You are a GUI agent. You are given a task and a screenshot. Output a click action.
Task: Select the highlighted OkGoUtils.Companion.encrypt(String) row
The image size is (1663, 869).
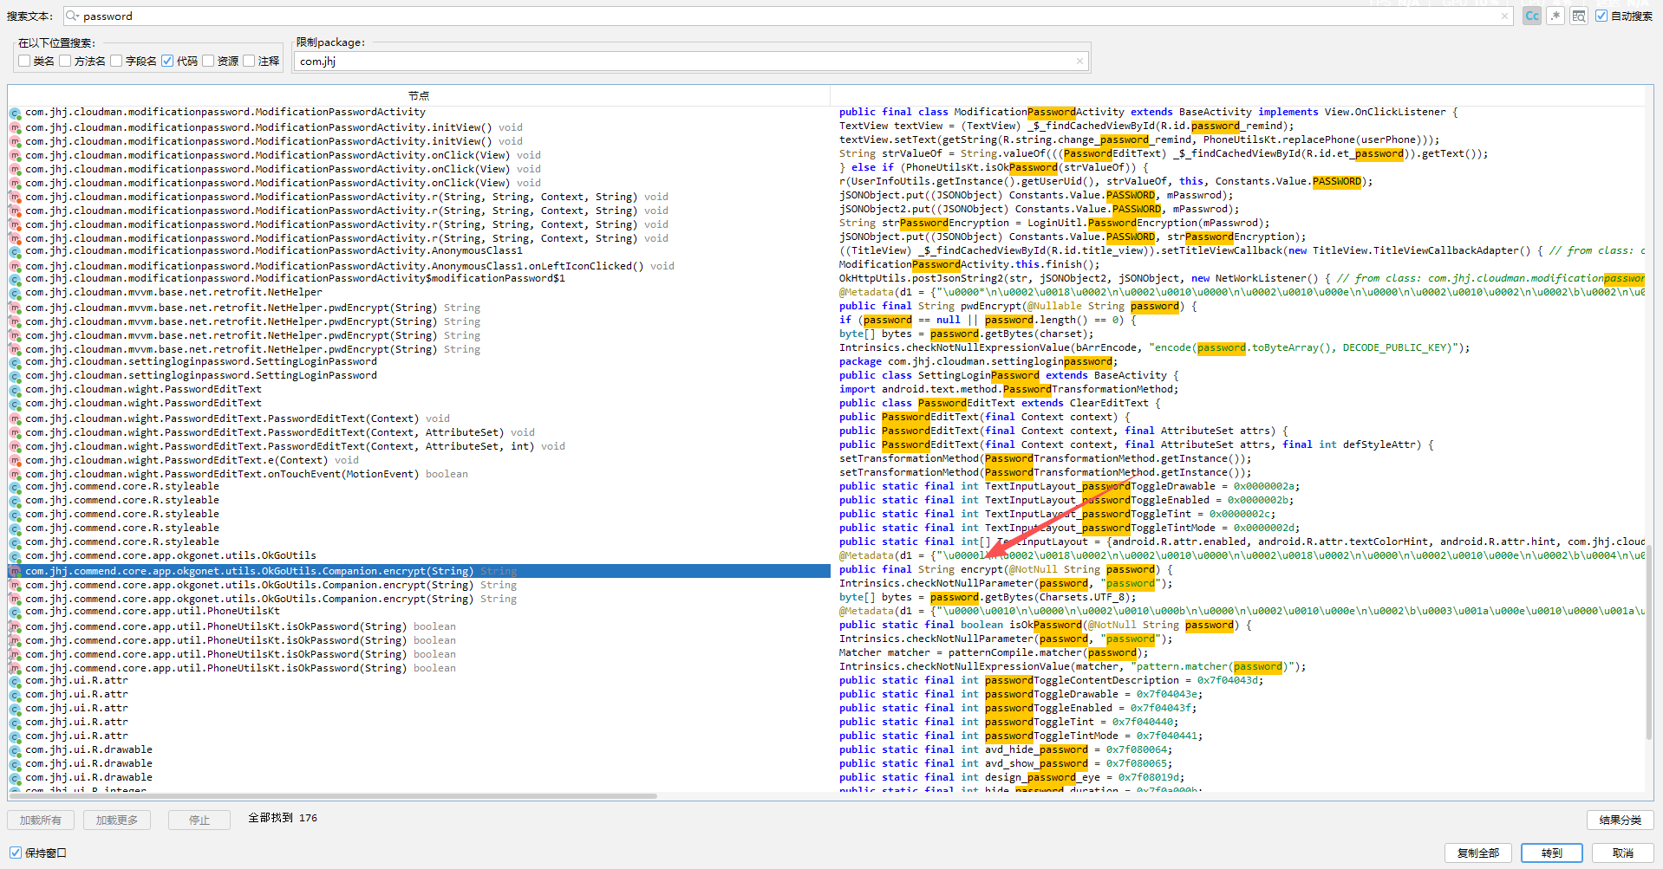coord(250,572)
